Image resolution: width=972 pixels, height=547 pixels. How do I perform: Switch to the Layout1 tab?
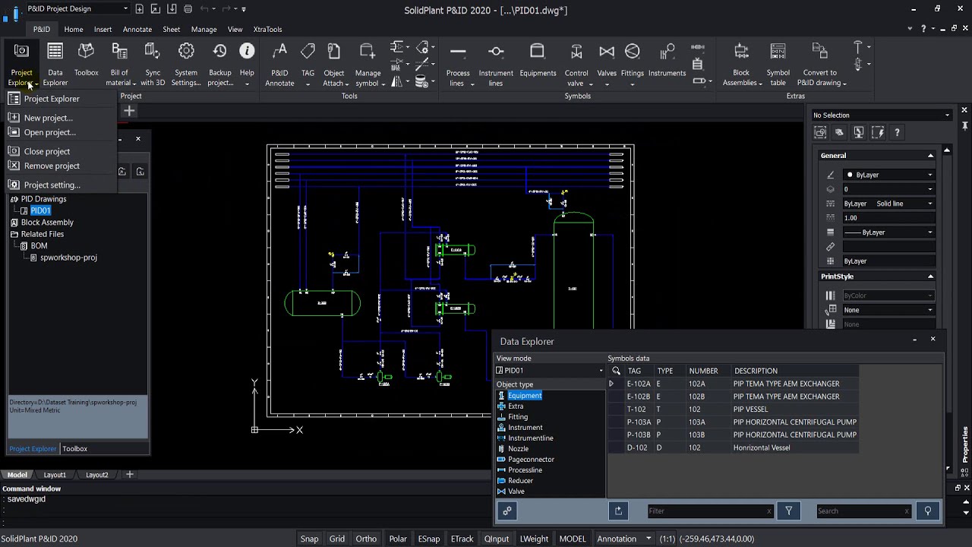(x=55, y=475)
